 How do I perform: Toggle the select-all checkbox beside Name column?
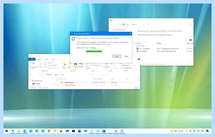(x=61, y=79)
